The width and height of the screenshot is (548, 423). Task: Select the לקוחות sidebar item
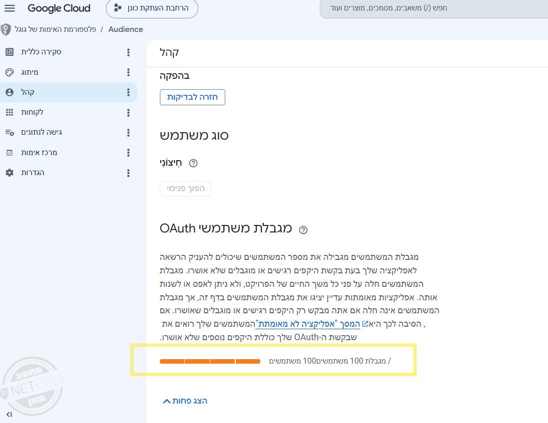(x=68, y=112)
